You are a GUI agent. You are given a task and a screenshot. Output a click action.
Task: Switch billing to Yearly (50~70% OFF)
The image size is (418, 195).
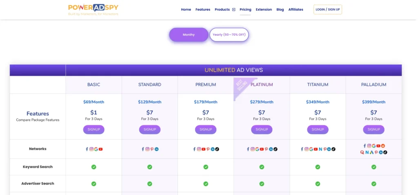(x=229, y=35)
